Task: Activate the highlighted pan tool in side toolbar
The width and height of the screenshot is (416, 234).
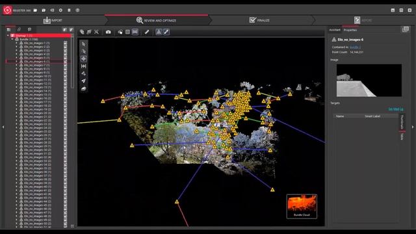Action: (x=84, y=58)
